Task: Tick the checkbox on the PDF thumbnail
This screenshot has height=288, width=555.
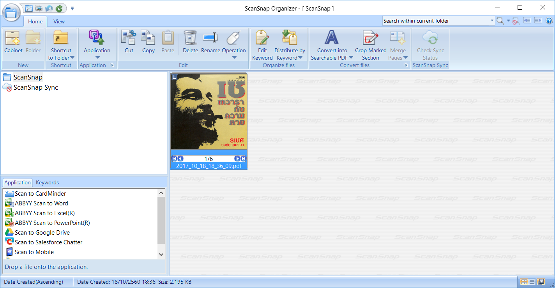Action: tap(175, 77)
